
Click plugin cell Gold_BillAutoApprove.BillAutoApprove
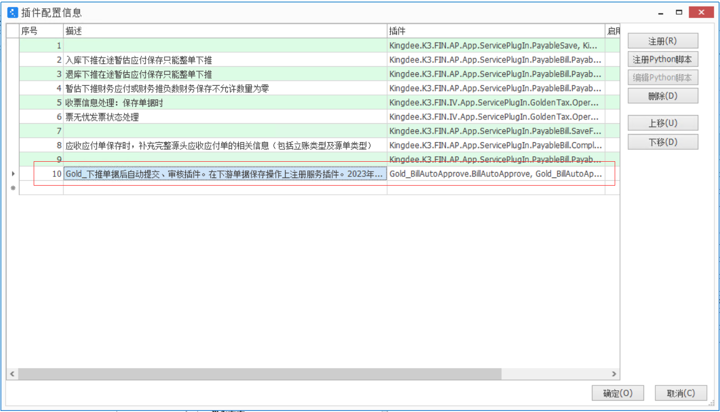point(496,174)
